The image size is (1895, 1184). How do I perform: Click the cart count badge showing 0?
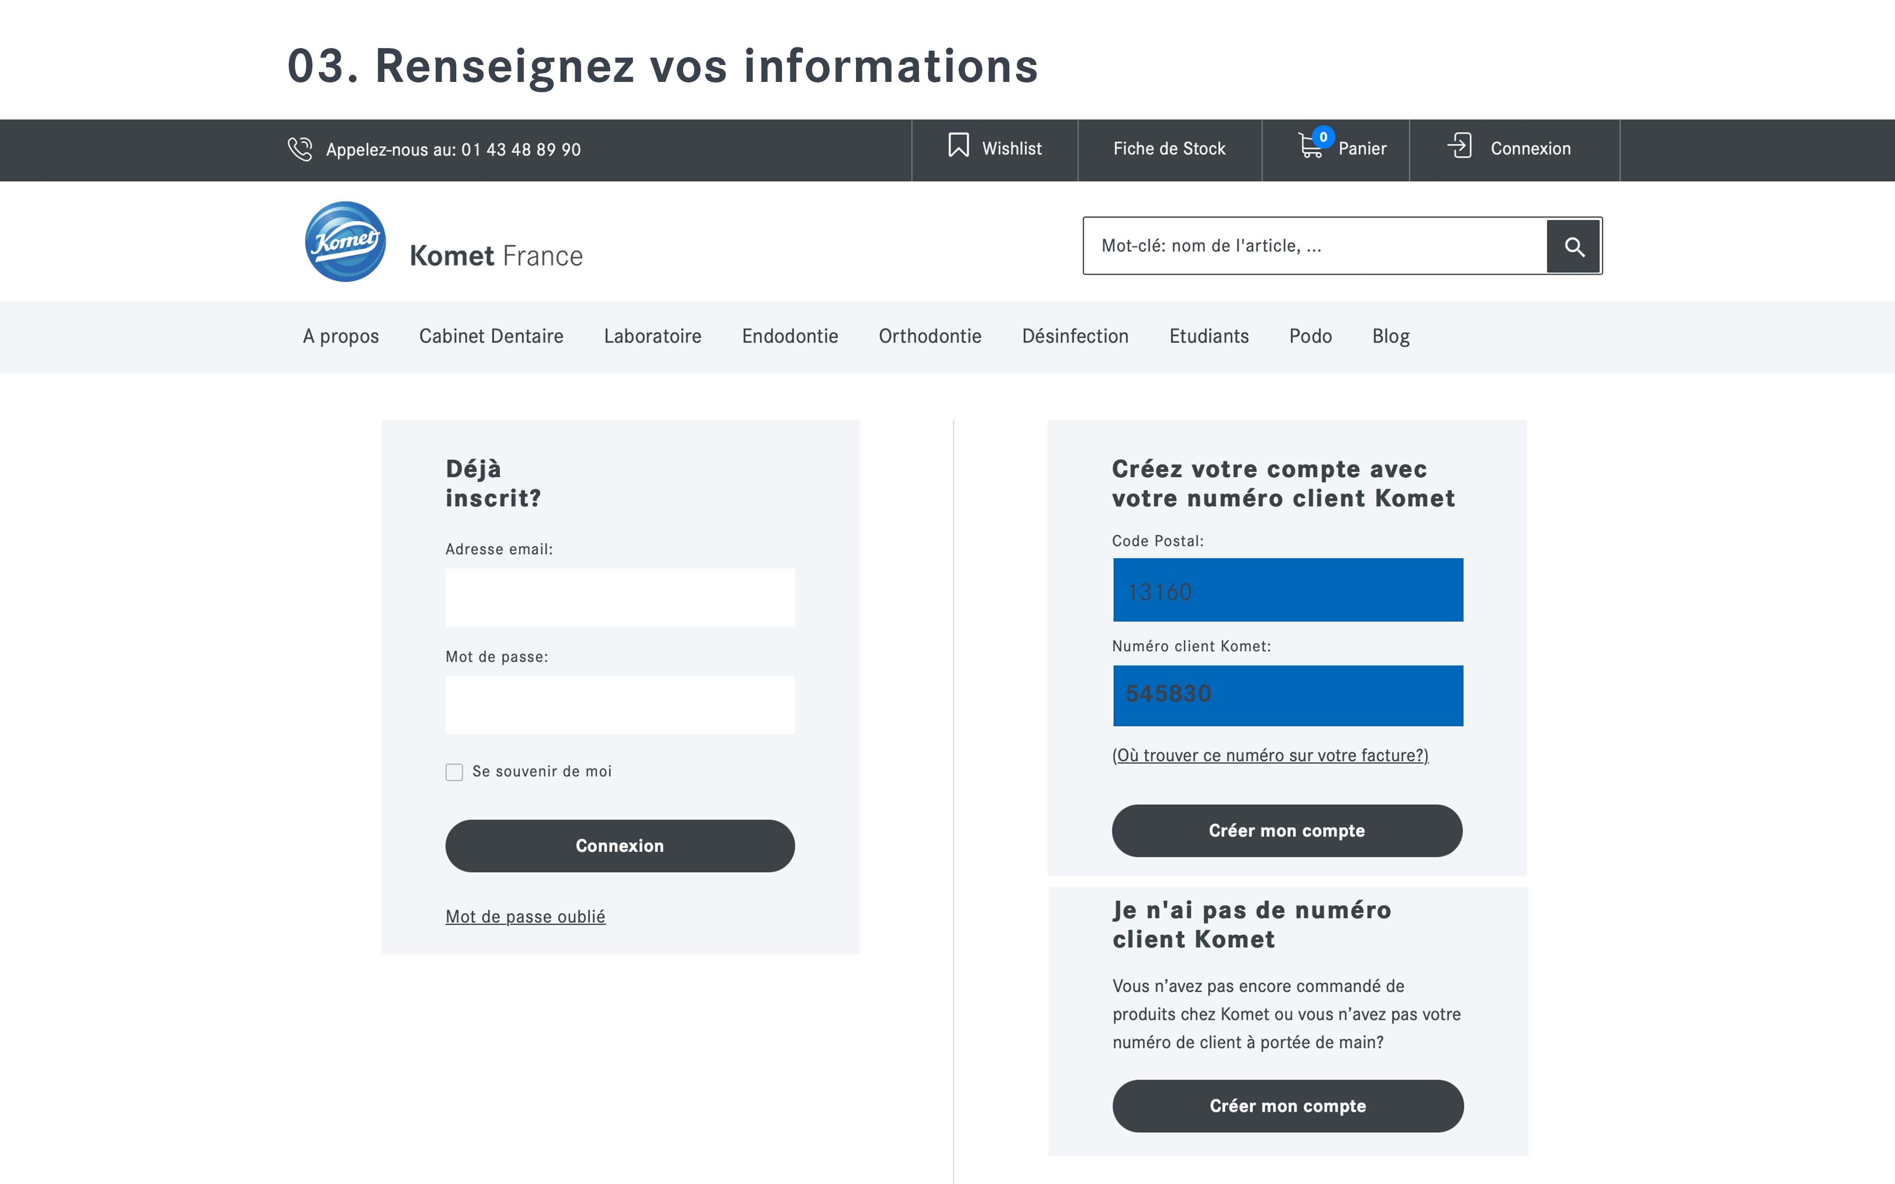coord(1322,137)
